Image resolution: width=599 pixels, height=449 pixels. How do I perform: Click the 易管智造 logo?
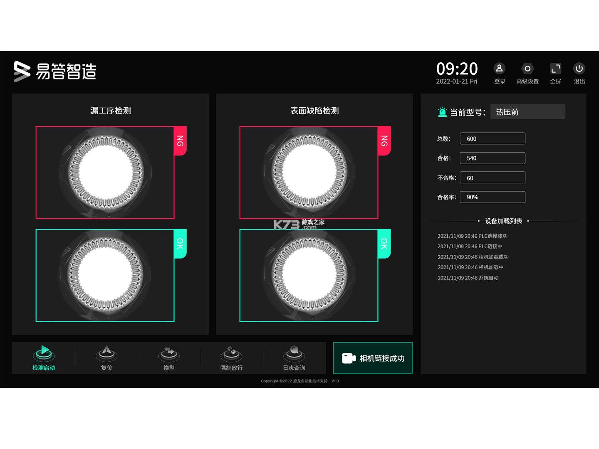pos(55,72)
